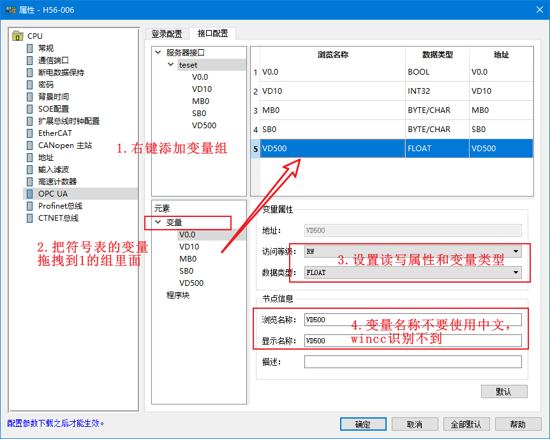550x439 pixels.
Task: Click the application icon in title bar
Action: coord(11,10)
